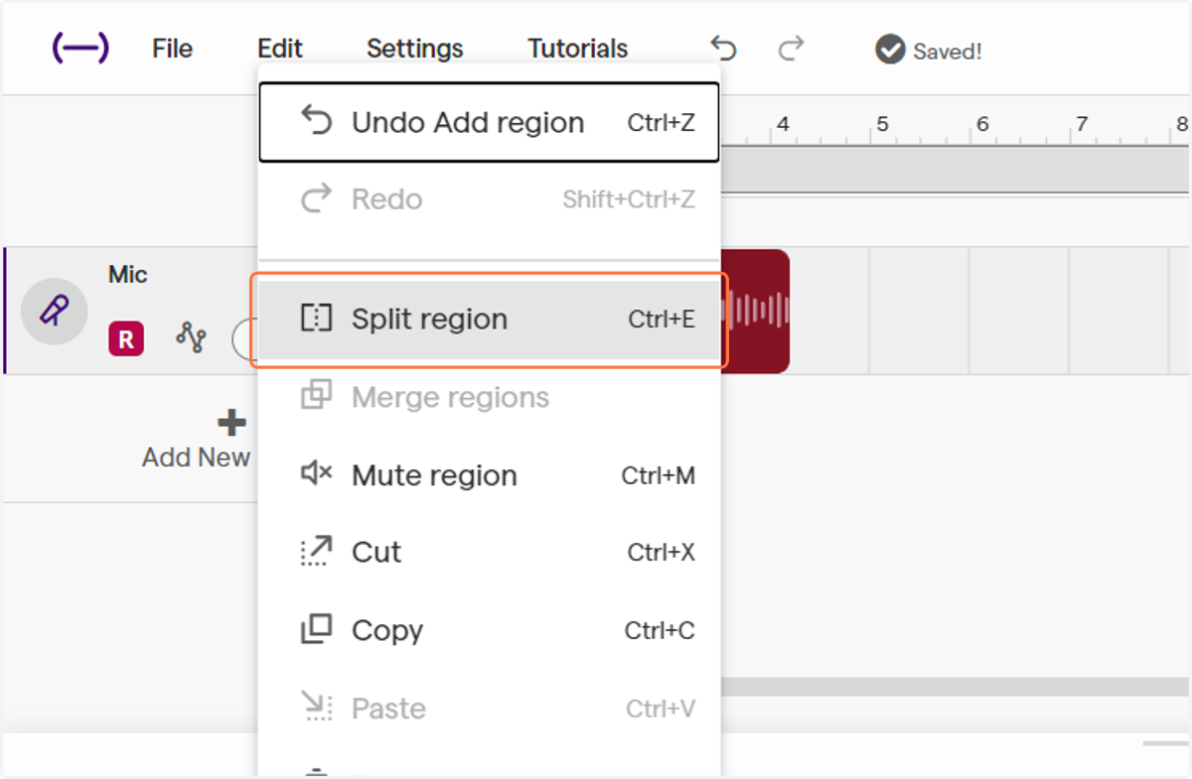Click the redo arrow in top toolbar
Image resolution: width=1192 pixels, height=779 pixels.
tap(791, 49)
